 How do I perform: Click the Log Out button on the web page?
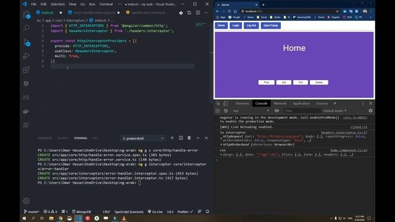tap(251, 25)
